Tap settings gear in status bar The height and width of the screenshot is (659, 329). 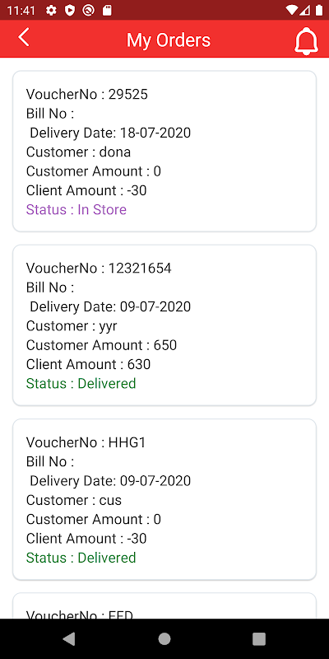pyautogui.click(x=51, y=11)
